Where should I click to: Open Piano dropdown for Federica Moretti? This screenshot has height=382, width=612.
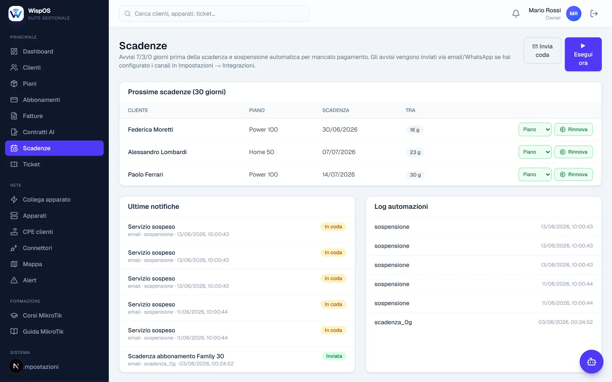click(535, 129)
